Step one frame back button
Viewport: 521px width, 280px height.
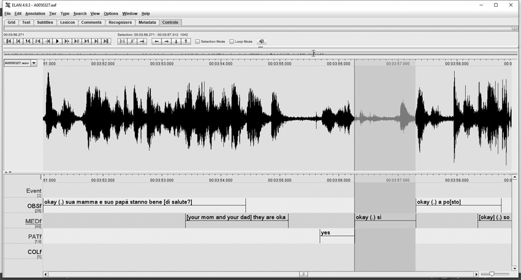(38, 41)
